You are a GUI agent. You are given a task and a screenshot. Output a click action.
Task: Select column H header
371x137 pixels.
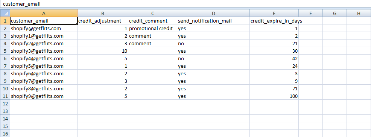point(359,13)
